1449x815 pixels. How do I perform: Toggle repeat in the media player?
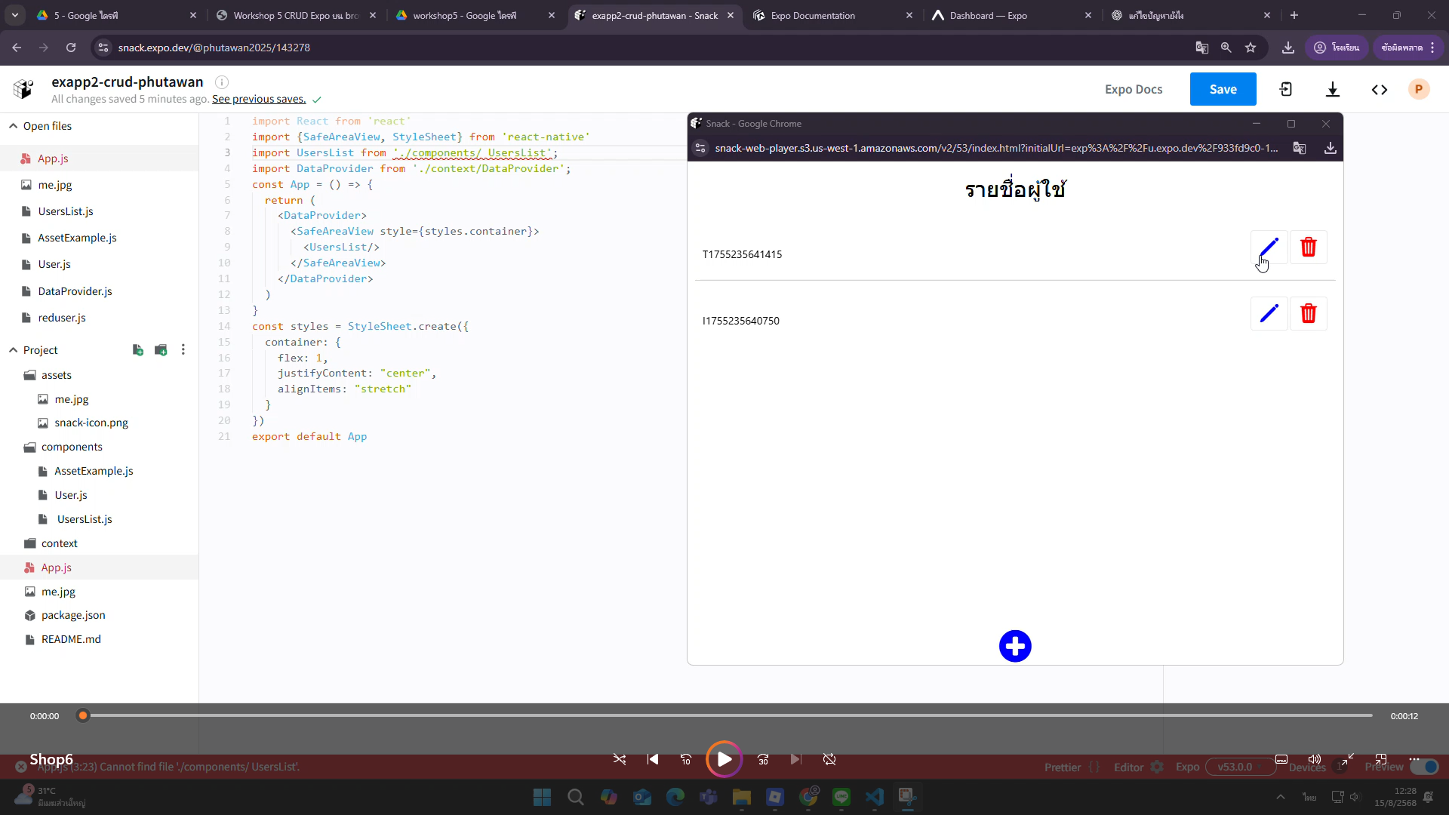click(x=829, y=760)
